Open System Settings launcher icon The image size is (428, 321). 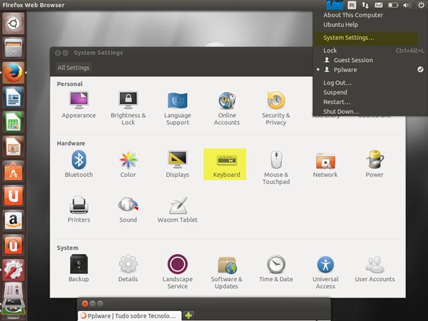13,270
